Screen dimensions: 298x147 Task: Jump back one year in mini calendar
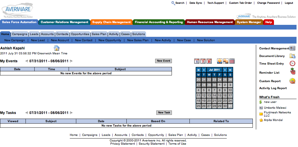click(198, 70)
